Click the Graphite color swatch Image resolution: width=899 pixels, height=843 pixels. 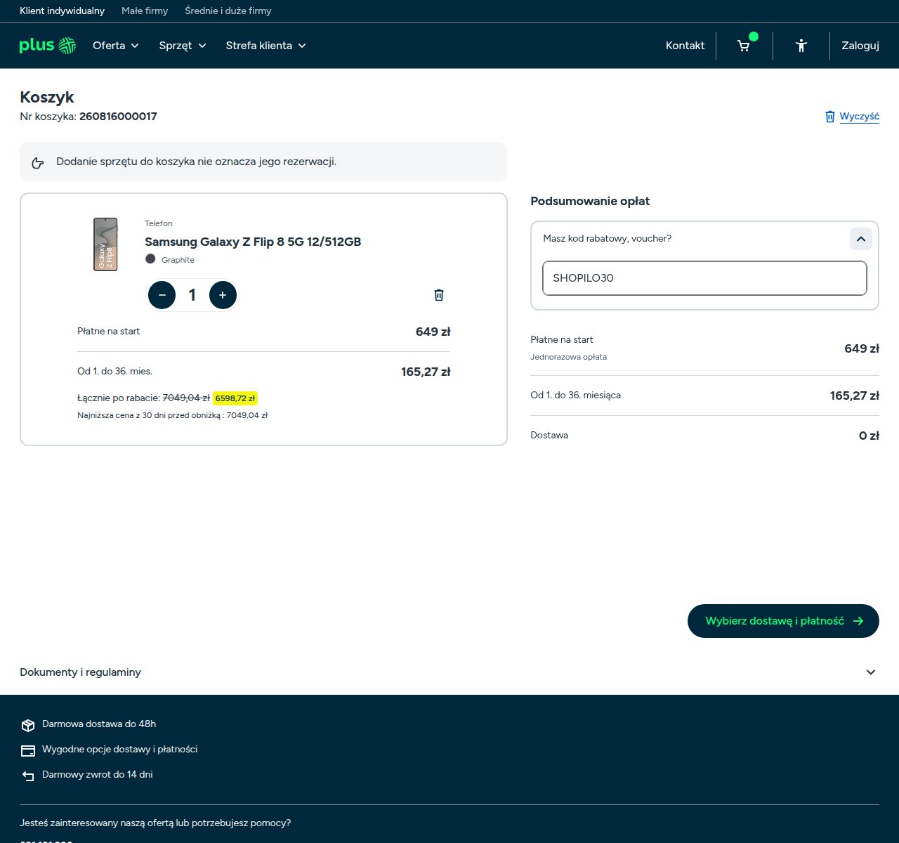pyautogui.click(x=150, y=259)
